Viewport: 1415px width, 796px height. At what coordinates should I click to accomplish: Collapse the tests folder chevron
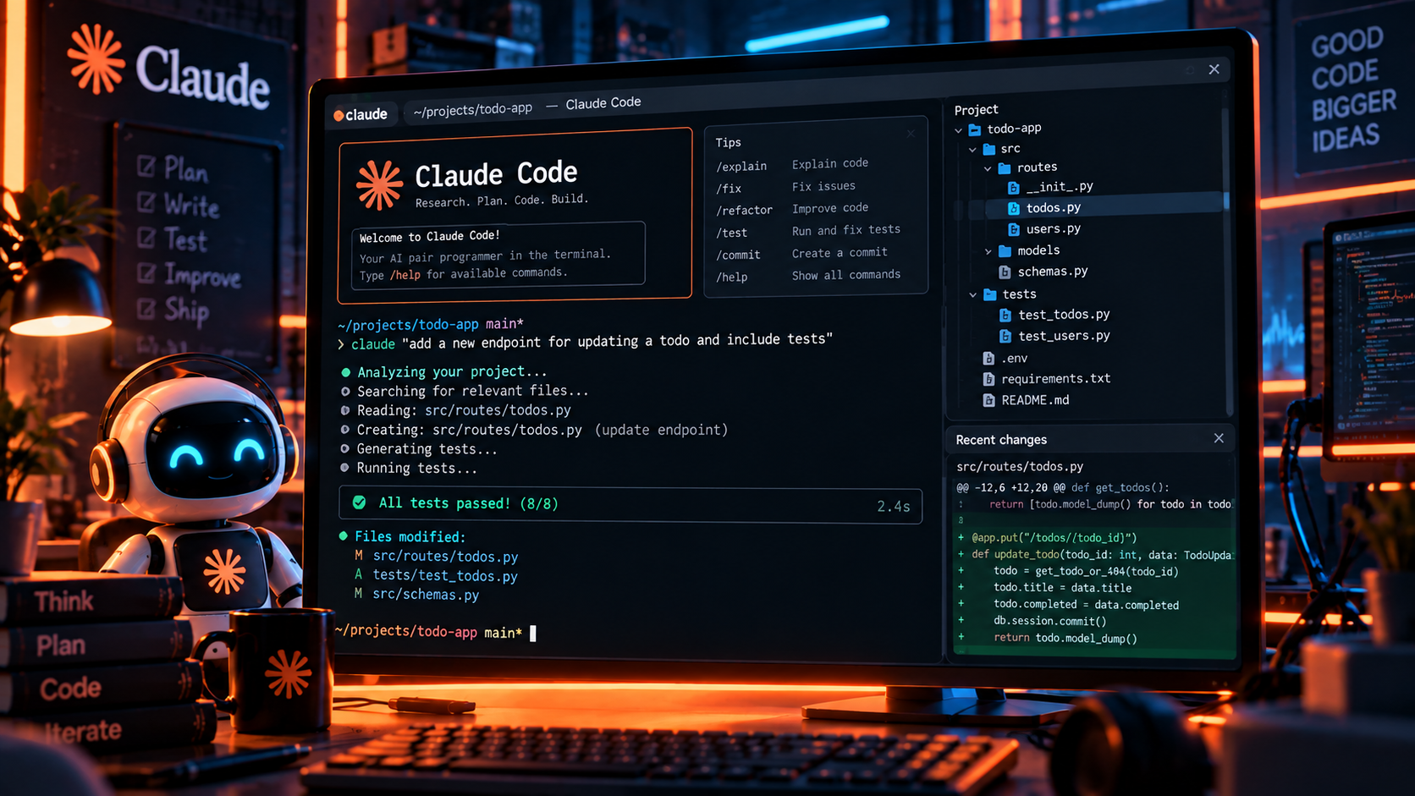click(973, 295)
